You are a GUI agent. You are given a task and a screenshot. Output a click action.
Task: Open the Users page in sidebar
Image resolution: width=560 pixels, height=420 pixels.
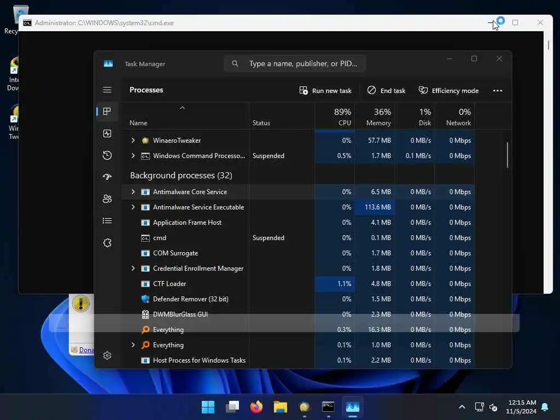pos(107,199)
